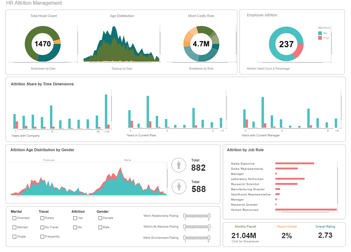Click the Work Relationship Rating slider handle

coord(185,215)
